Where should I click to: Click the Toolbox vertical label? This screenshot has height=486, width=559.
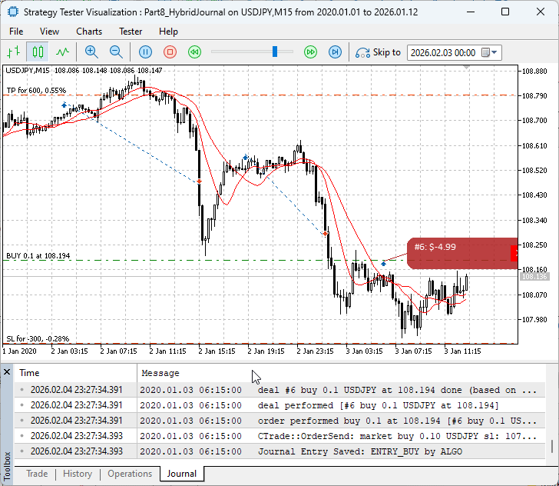pyautogui.click(x=7, y=466)
